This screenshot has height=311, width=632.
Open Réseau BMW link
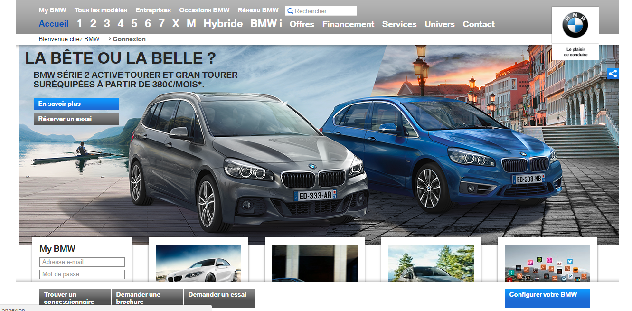(258, 10)
